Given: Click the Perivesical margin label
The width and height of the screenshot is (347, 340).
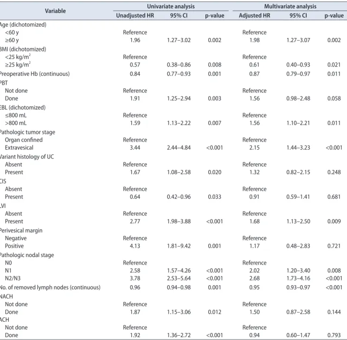Looking at the screenshot, I should (21, 230).
